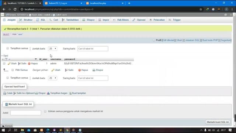Open the Struktur tab
The width and height of the screenshot is (236, 133).
tap(26, 20)
